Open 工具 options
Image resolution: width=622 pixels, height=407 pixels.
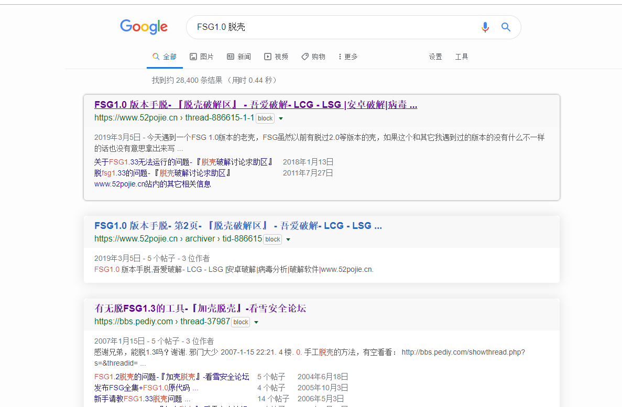point(461,57)
